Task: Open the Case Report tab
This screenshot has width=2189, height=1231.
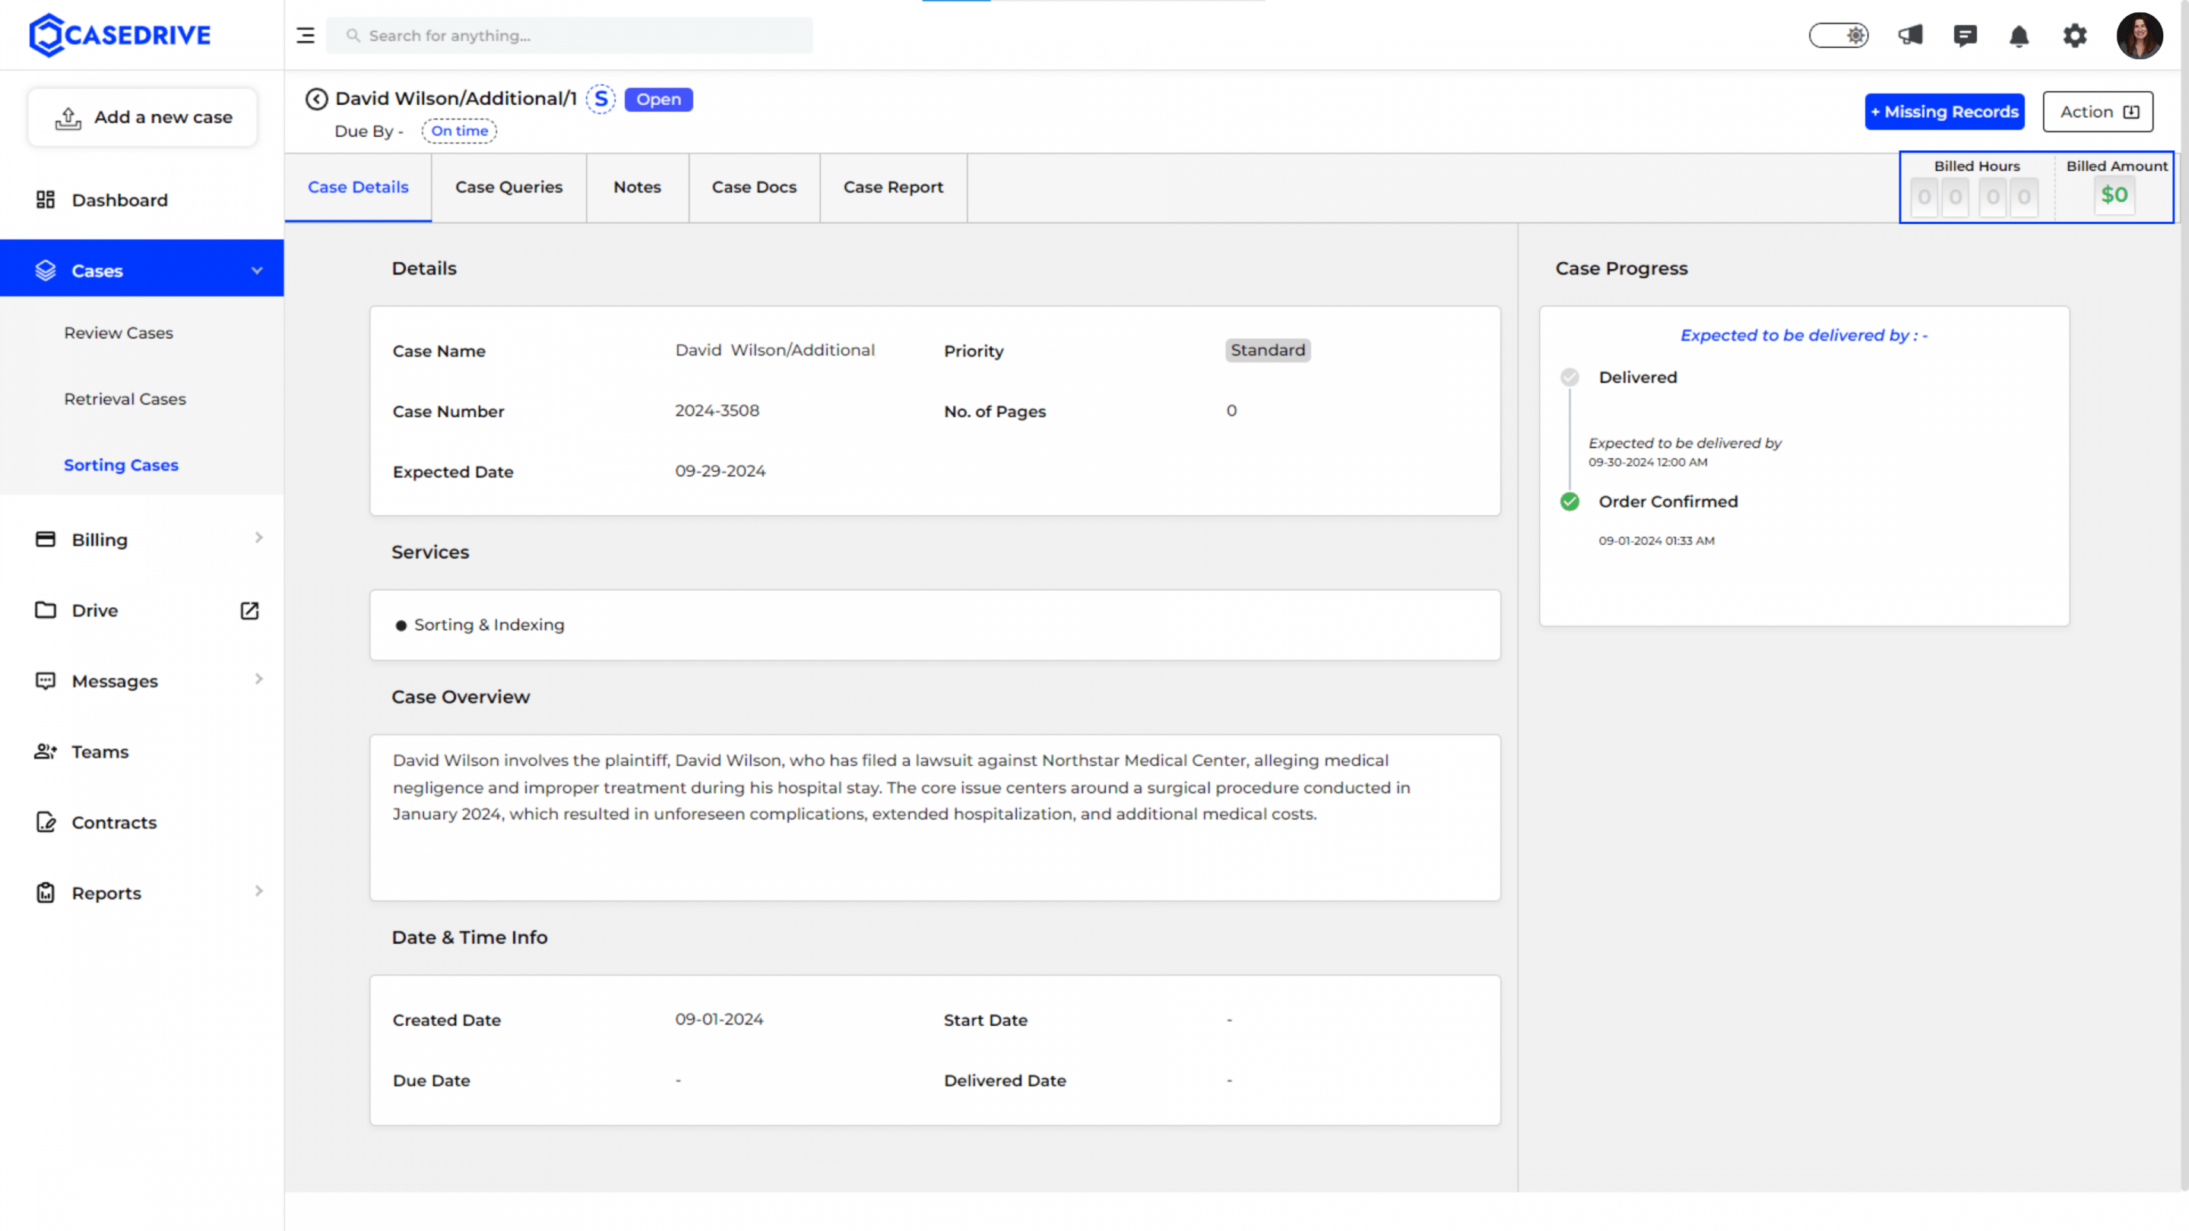Action: pyautogui.click(x=893, y=187)
